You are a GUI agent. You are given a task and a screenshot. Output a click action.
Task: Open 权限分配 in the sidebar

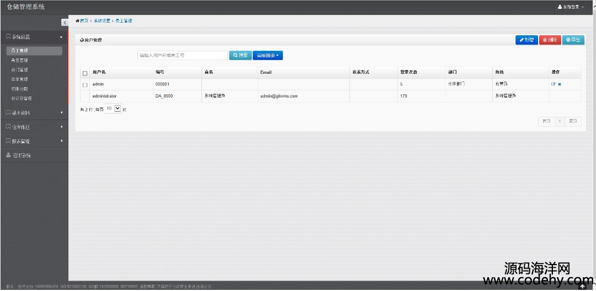(19, 89)
